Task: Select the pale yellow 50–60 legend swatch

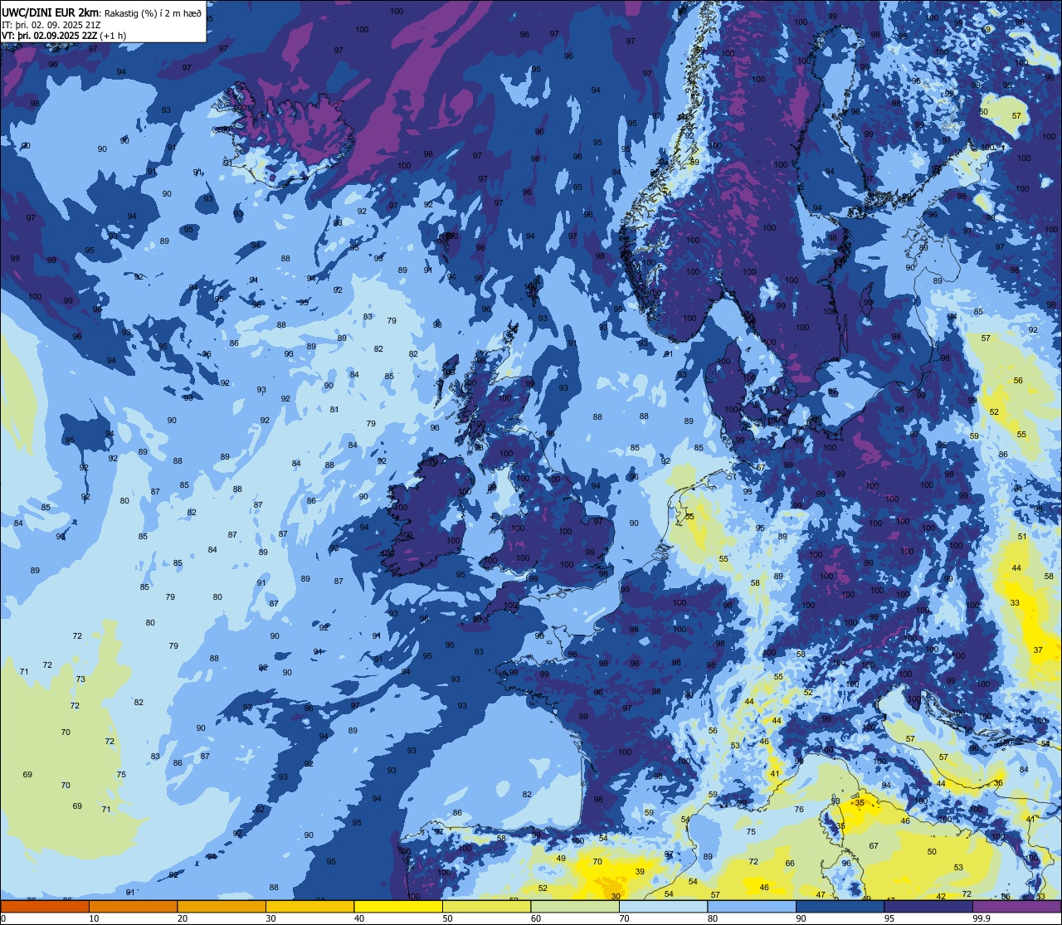Action: click(486, 906)
